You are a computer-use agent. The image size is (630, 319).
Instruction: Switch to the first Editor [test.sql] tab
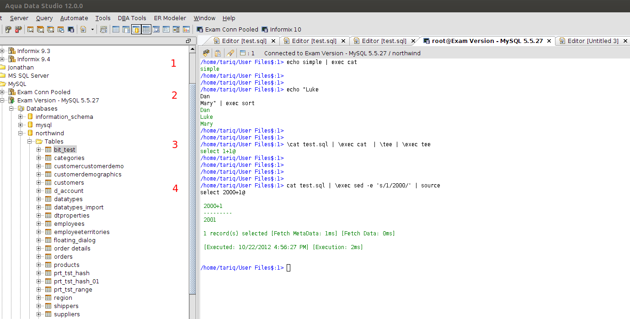pyautogui.click(x=241, y=41)
